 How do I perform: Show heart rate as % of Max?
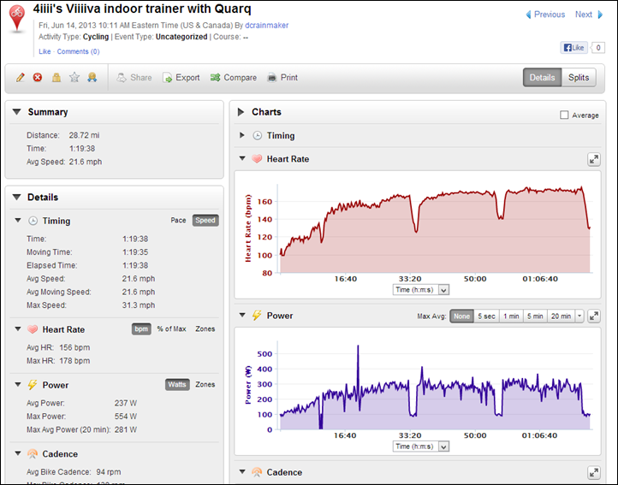171,329
